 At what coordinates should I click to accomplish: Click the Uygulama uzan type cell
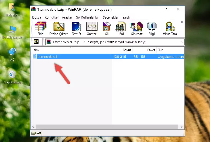click(x=171, y=57)
